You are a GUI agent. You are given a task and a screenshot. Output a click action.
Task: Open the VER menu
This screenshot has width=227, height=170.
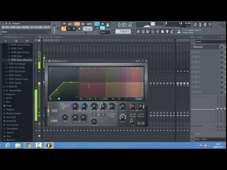(x=33, y=27)
